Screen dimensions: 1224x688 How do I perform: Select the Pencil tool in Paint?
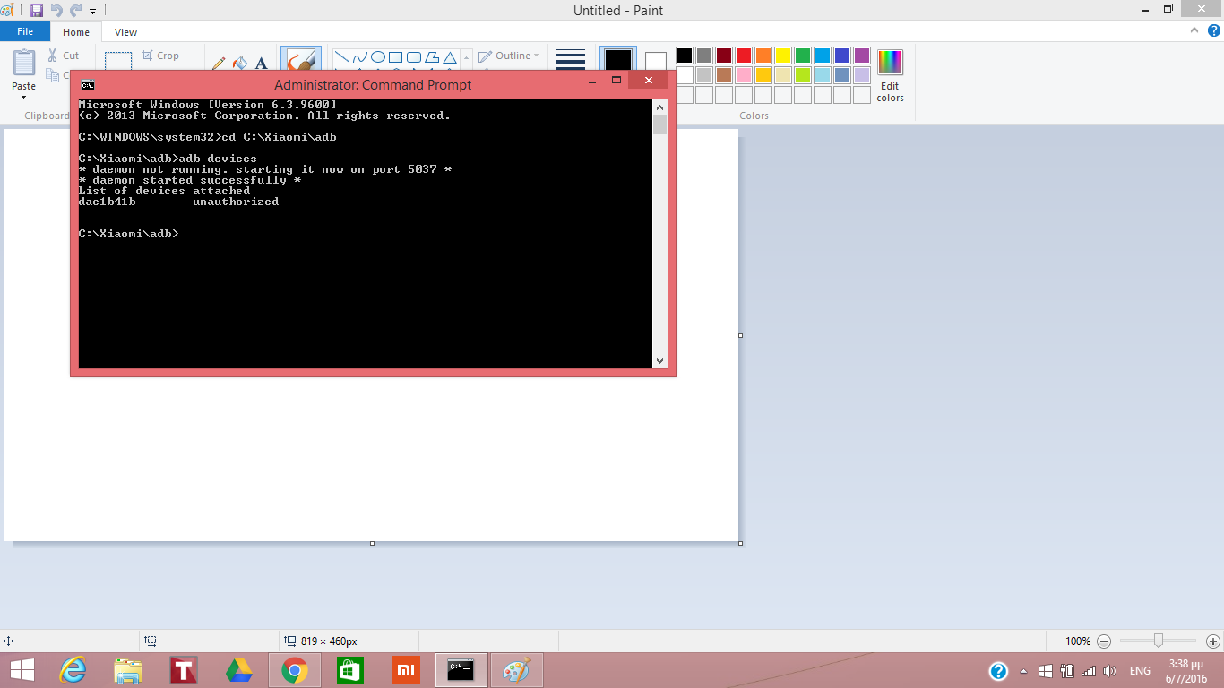[219, 64]
